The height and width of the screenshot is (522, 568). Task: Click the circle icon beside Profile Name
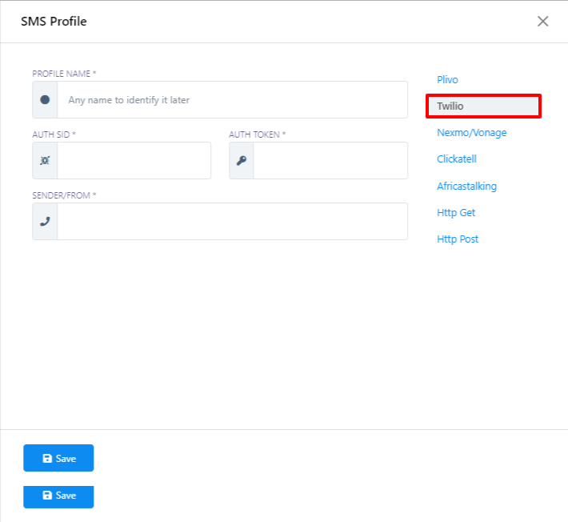45,100
